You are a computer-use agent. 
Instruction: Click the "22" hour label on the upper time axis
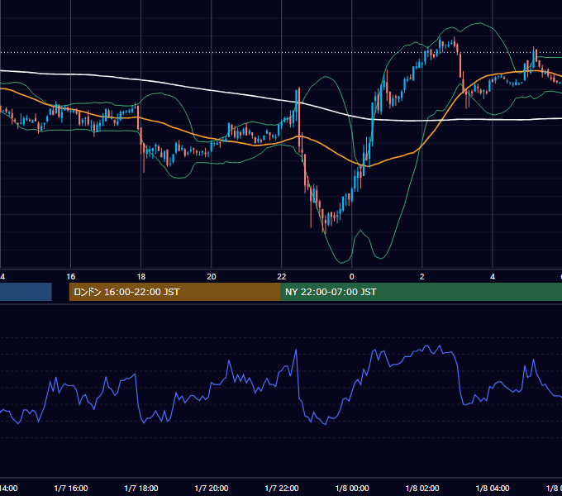[x=282, y=277]
